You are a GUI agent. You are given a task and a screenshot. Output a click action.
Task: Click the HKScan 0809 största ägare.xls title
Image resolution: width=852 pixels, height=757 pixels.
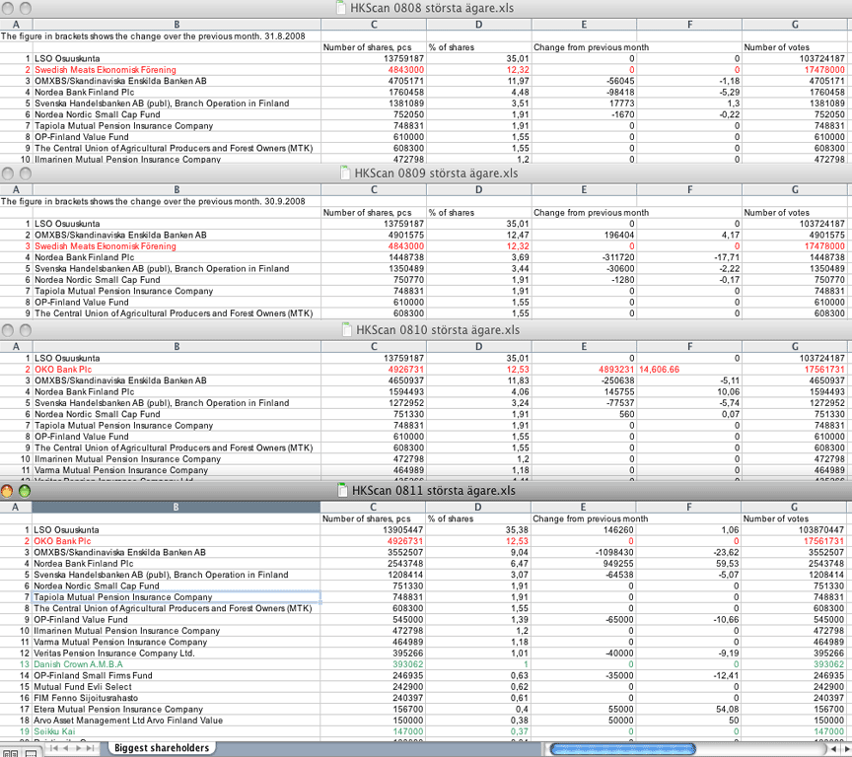click(x=436, y=173)
